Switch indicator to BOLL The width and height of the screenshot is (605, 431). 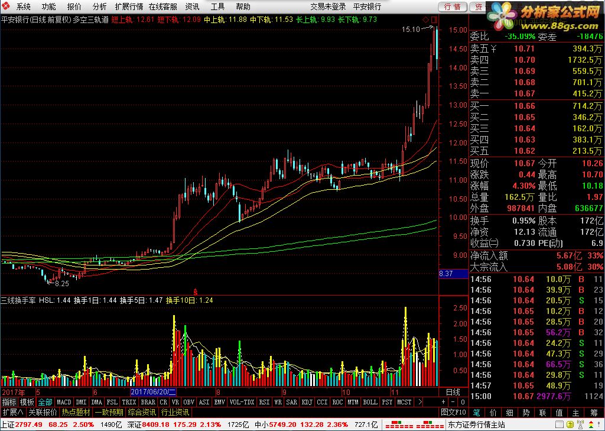tap(370, 402)
